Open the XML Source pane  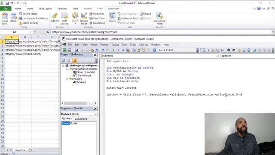112,17
